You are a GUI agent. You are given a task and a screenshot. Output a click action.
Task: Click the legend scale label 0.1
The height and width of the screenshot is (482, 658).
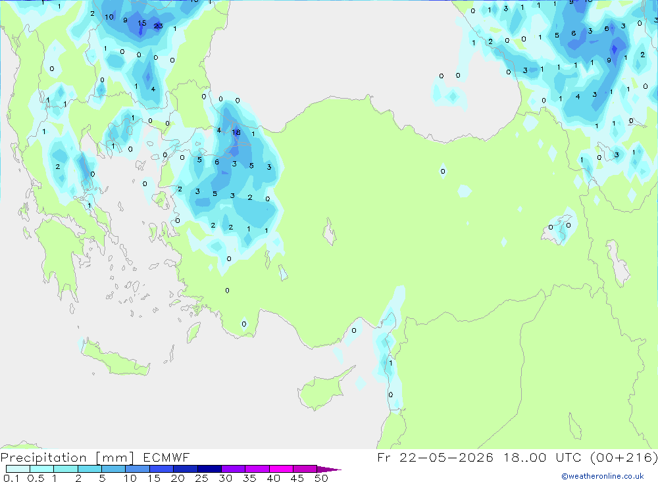click(x=11, y=478)
